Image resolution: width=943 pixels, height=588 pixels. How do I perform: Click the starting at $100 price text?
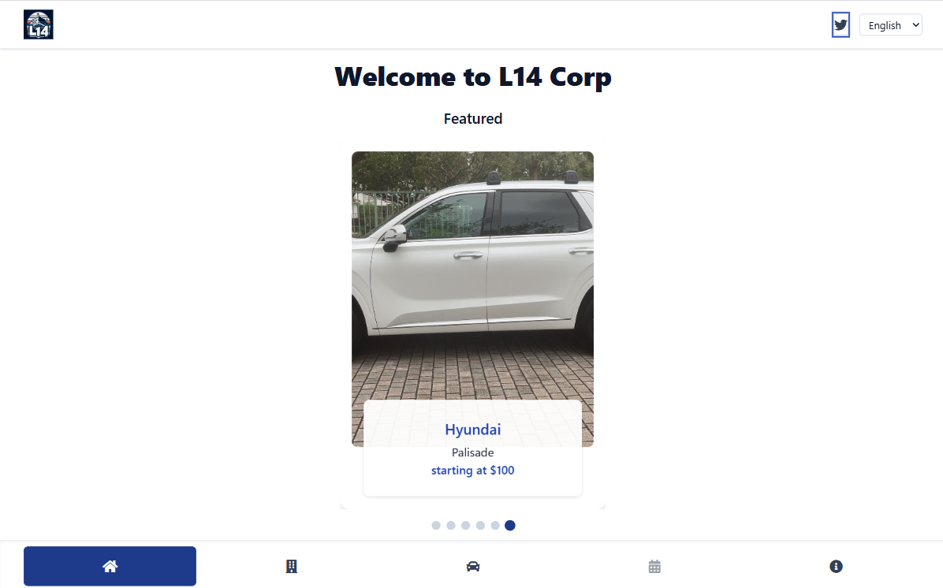[473, 470]
